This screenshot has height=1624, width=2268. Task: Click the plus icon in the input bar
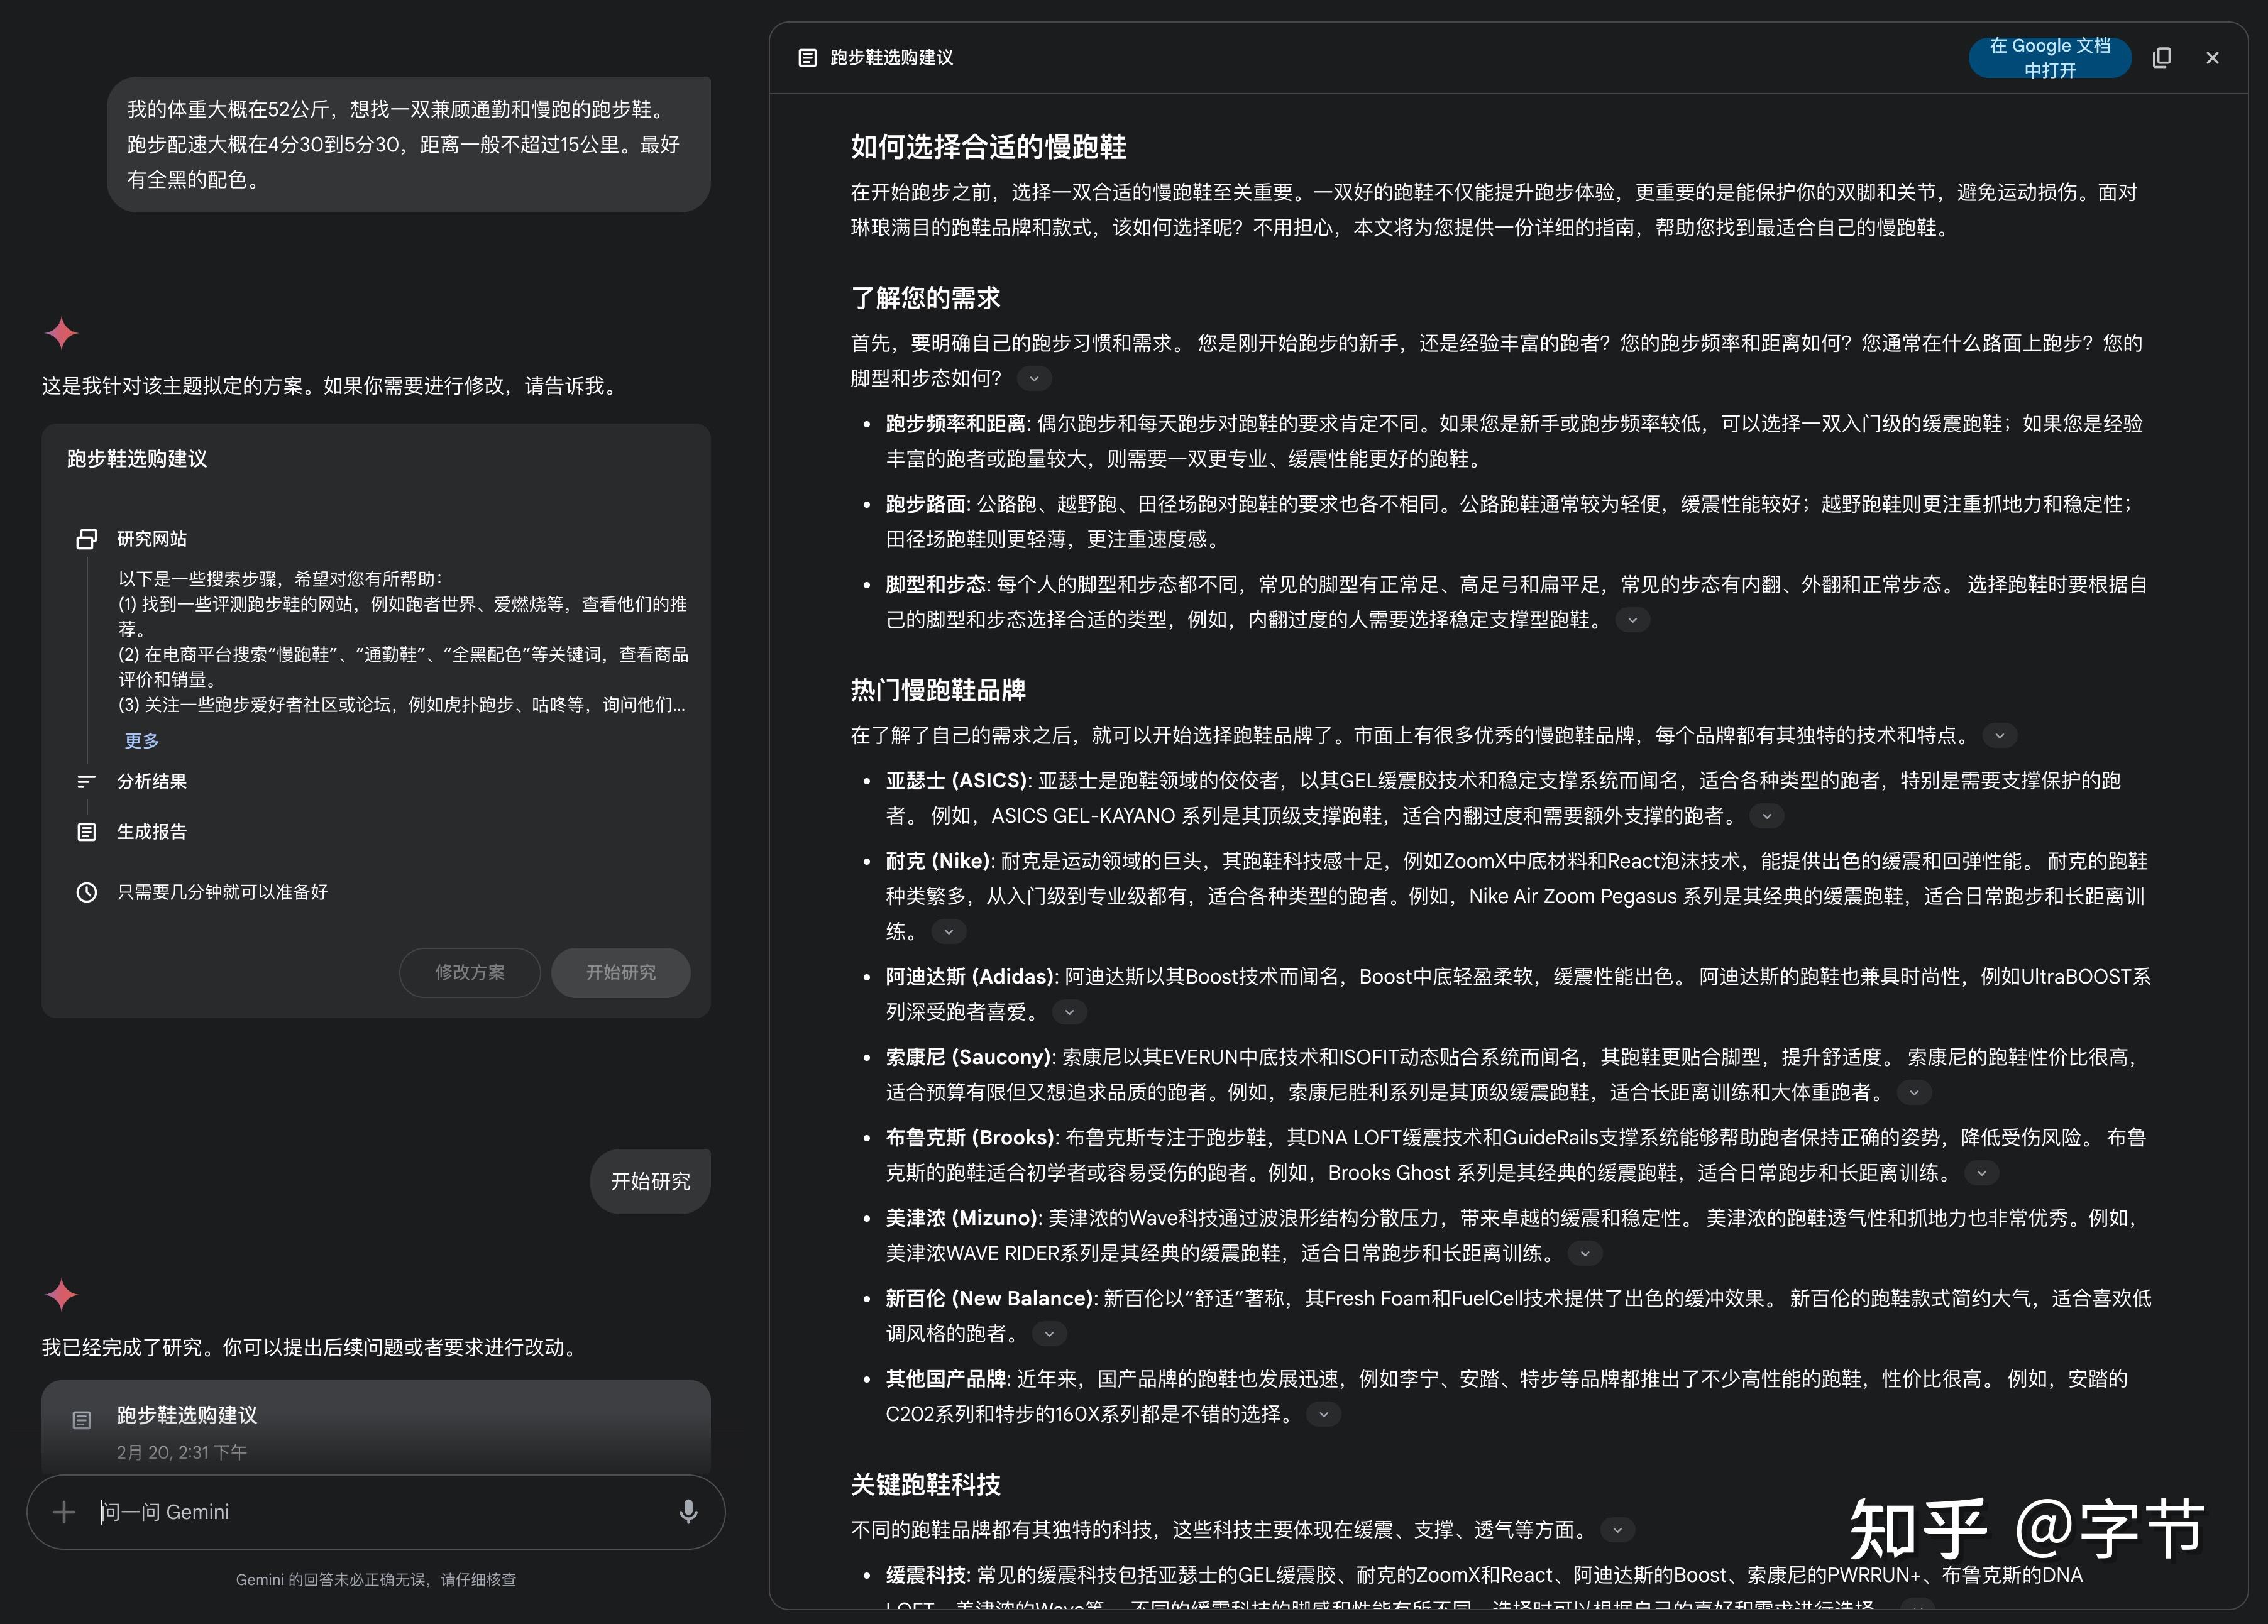(64, 1512)
